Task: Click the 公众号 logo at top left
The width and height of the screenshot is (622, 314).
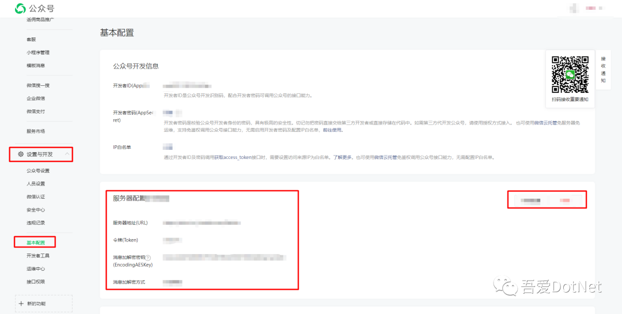Action: click(35, 8)
